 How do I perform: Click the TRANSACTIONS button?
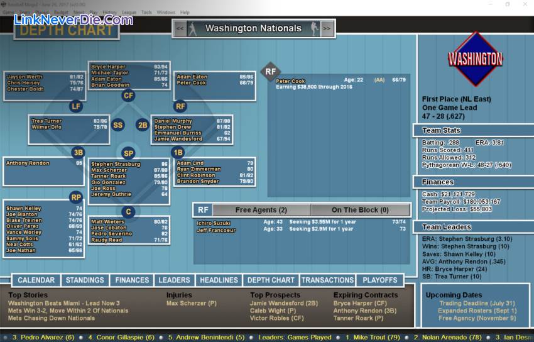(327, 280)
